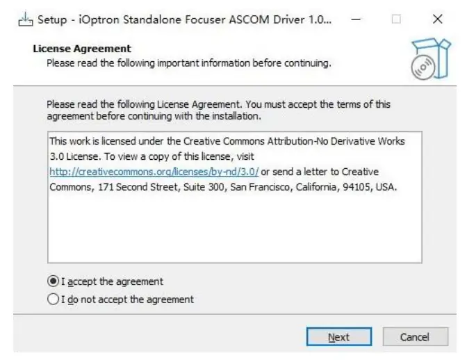Click the disc and box wizard icon
Viewport: 467px width, 360px height.
click(426, 58)
